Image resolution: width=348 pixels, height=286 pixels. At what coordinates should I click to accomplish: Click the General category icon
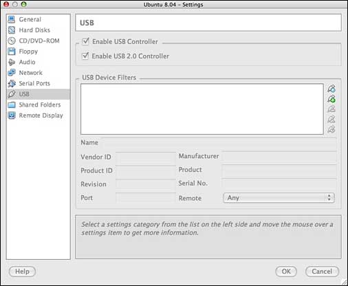12,19
